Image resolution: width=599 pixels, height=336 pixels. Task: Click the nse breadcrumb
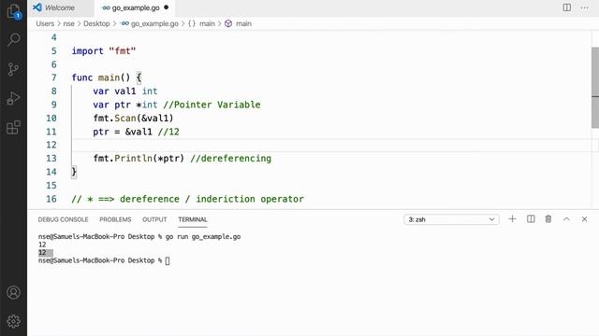[68, 23]
